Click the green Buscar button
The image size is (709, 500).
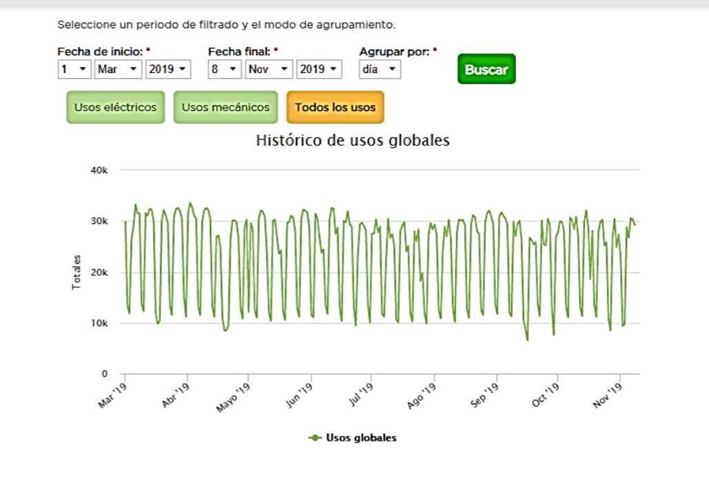click(486, 69)
